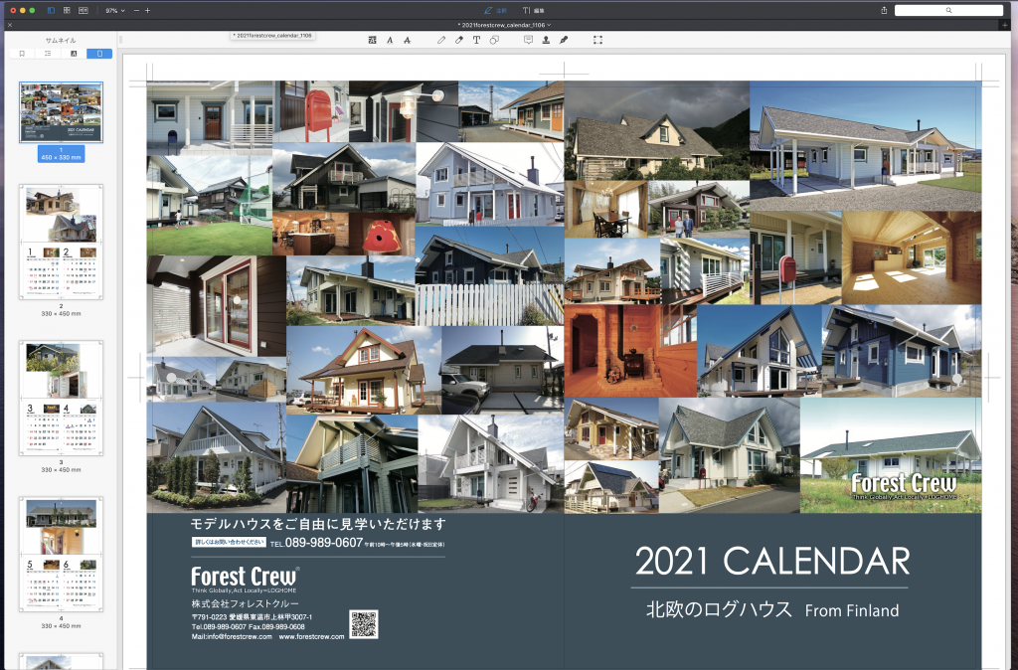The width and height of the screenshot is (1018, 670).
Task: Show bookmarks panel in sidebar
Action: 22,54
